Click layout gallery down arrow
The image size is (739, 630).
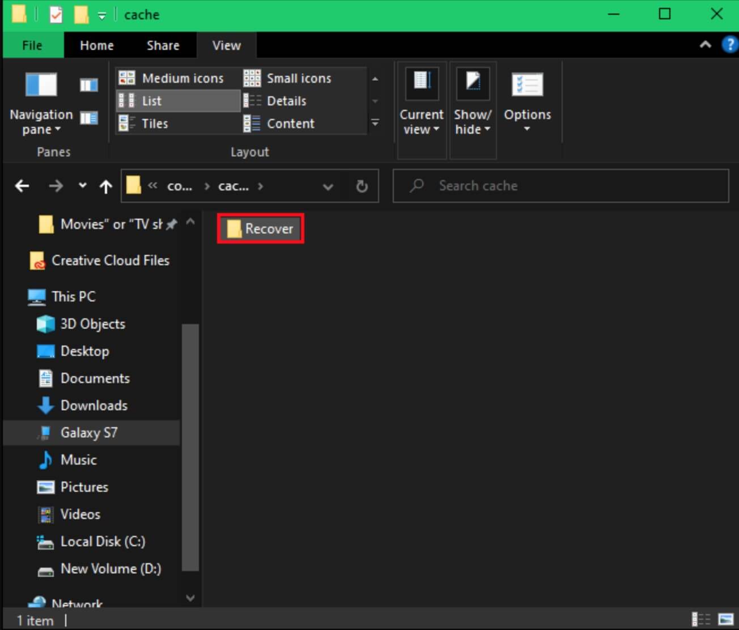(375, 101)
